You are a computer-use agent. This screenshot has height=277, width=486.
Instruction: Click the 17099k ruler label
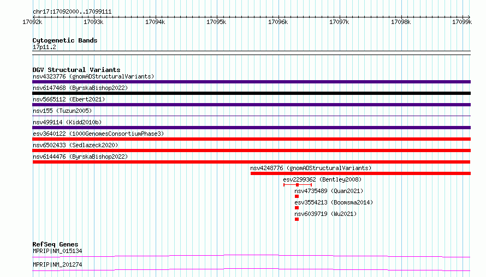click(x=462, y=22)
